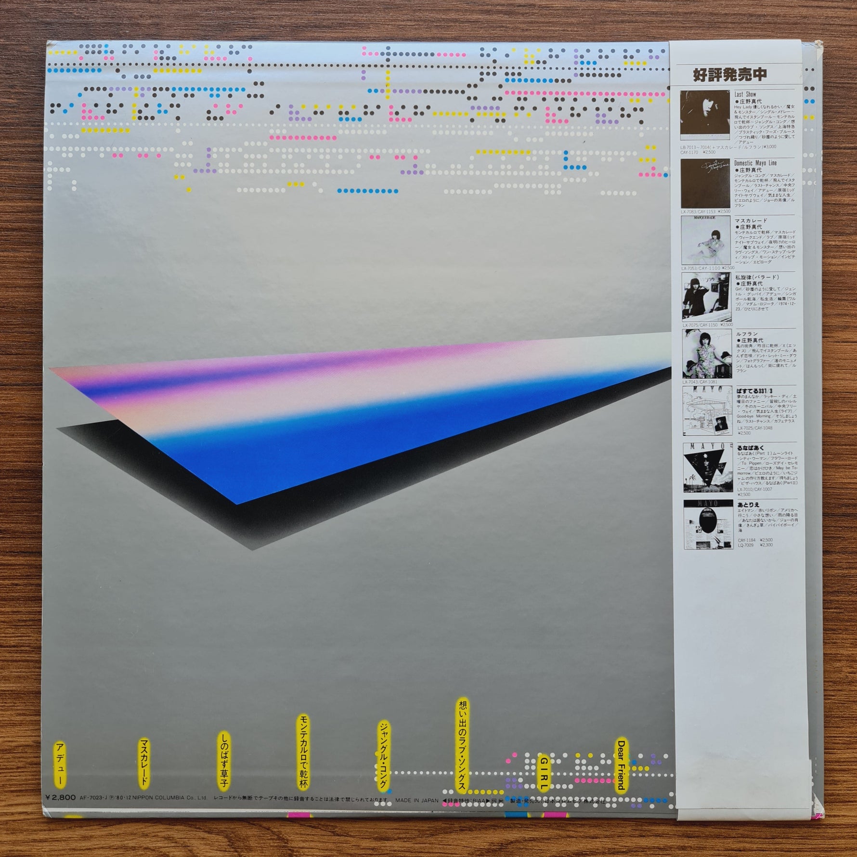Click the MADE IN JAPAN text

pos(417,801)
